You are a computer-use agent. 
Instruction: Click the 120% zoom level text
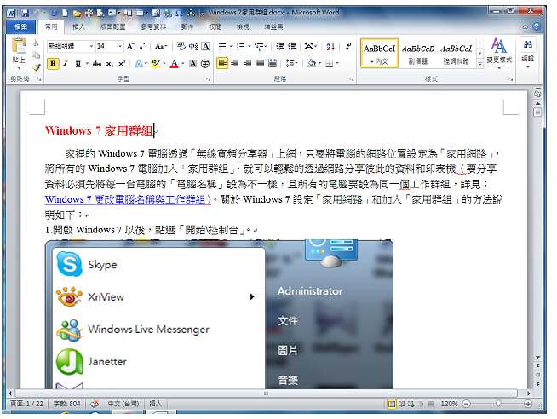pos(449,404)
